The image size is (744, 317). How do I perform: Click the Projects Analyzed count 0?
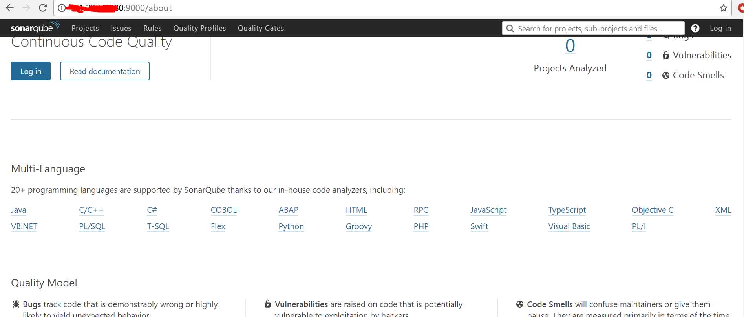pos(570,46)
